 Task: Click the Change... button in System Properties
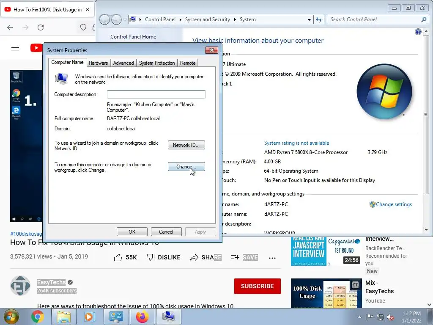[x=186, y=167]
